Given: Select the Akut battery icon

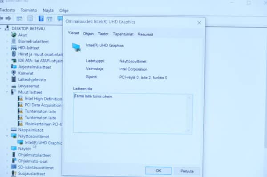Looking at the screenshot, I should [x=14, y=35].
